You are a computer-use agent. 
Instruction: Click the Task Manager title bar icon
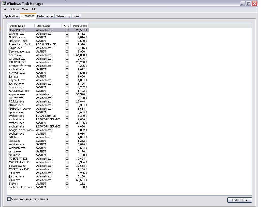(x=4, y=4)
